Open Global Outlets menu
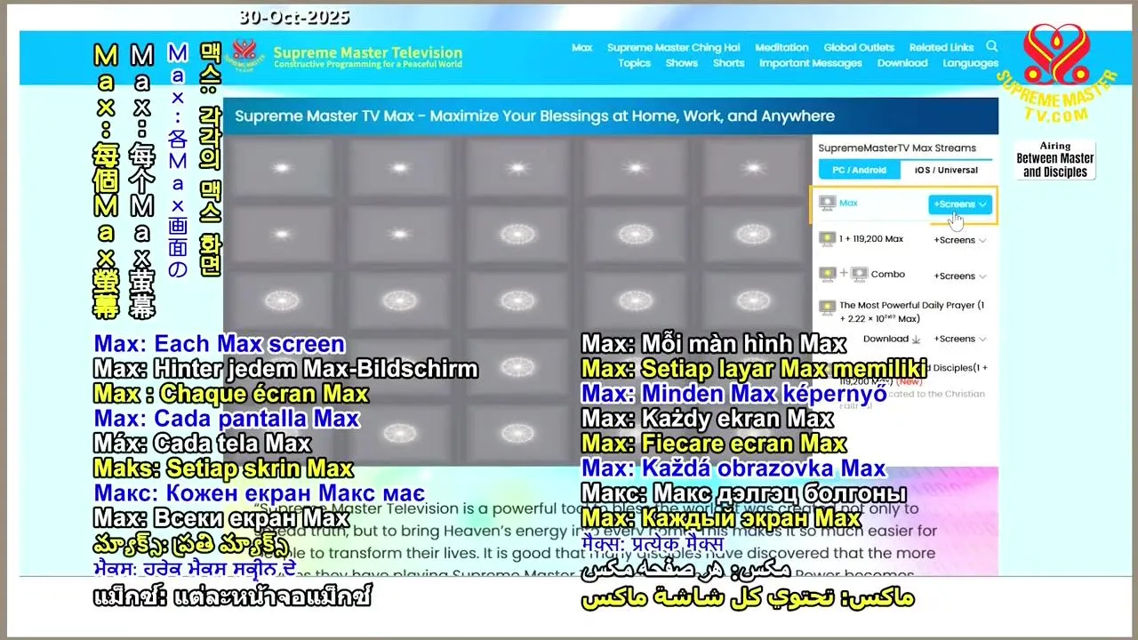The image size is (1138, 640). pos(859,48)
